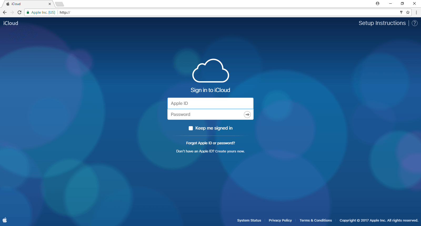Focus the Apple ID input field
421x226 pixels.
[210, 103]
